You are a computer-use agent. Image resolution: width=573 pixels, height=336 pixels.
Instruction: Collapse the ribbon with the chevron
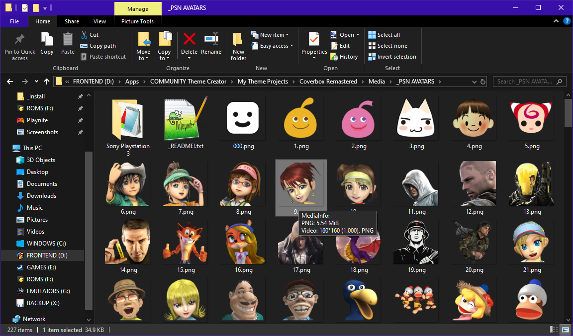click(x=556, y=21)
